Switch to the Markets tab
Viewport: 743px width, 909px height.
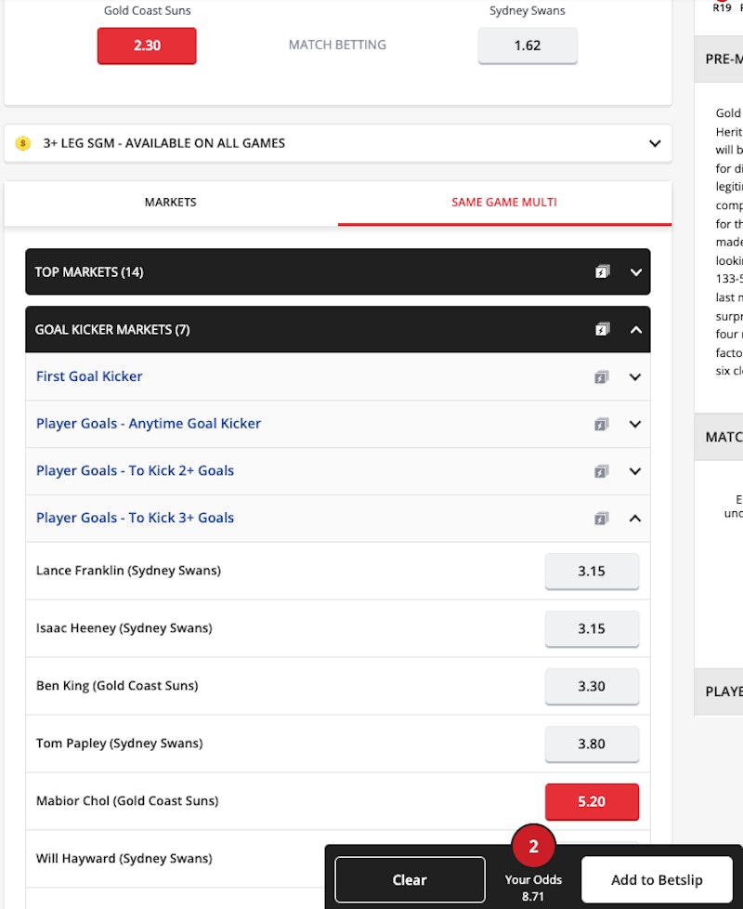(x=171, y=203)
